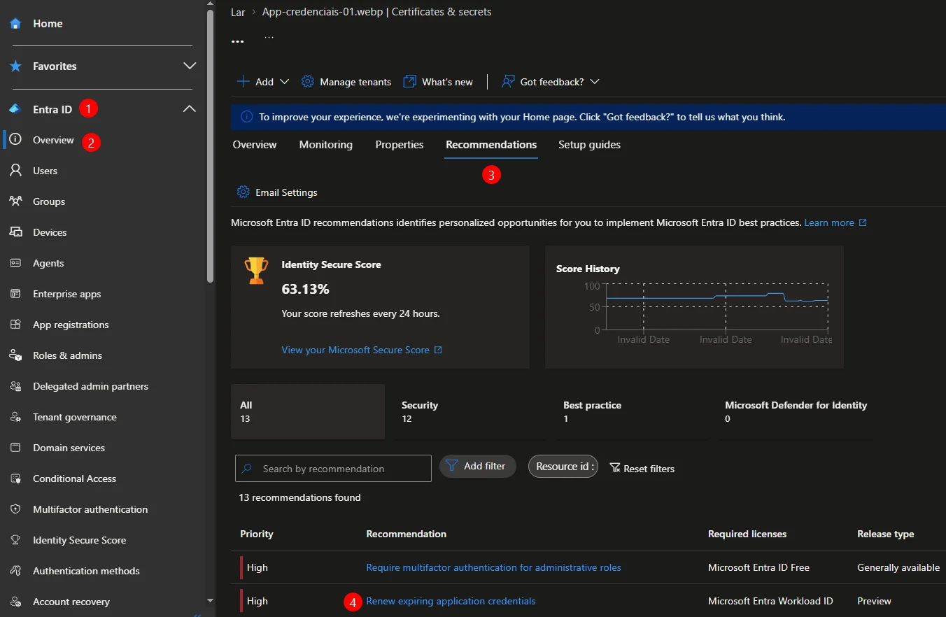Open the Resource id filter pill

[x=563, y=467]
